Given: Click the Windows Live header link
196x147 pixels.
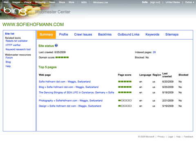Looking at the screenshot, I should pyautogui.click(x=100, y=2).
